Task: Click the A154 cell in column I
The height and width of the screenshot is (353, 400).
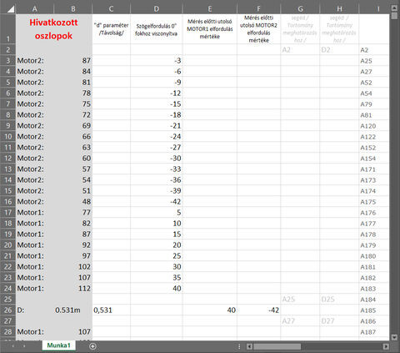Action: click(x=373, y=159)
